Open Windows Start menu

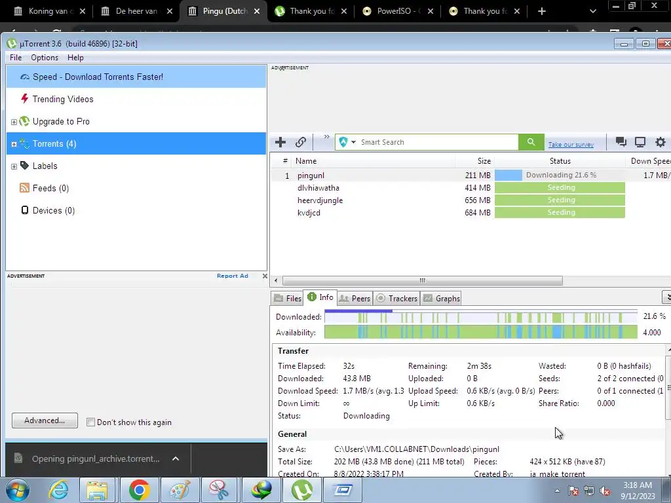[x=18, y=490]
